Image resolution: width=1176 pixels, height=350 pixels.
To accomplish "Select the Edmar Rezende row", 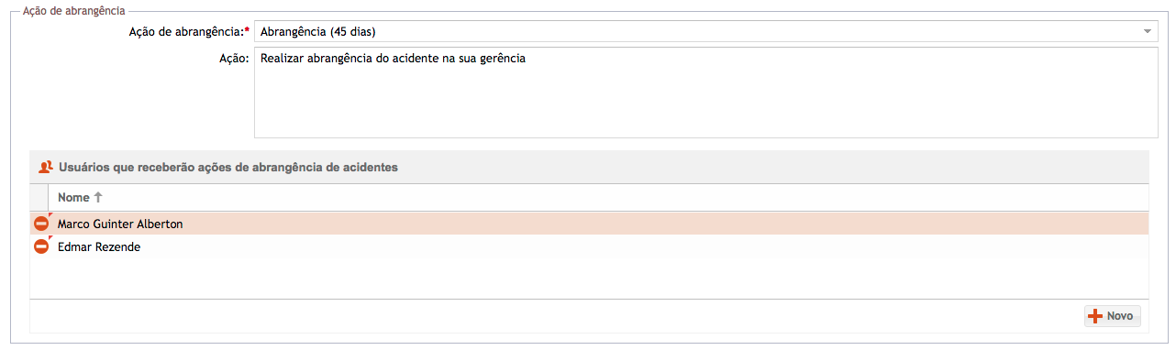I will point(589,246).
